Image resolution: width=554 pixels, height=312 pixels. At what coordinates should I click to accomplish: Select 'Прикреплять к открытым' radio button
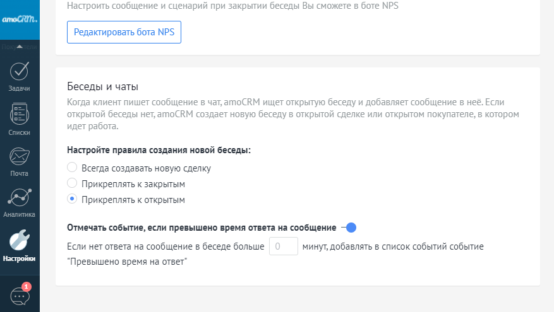(x=72, y=200)
